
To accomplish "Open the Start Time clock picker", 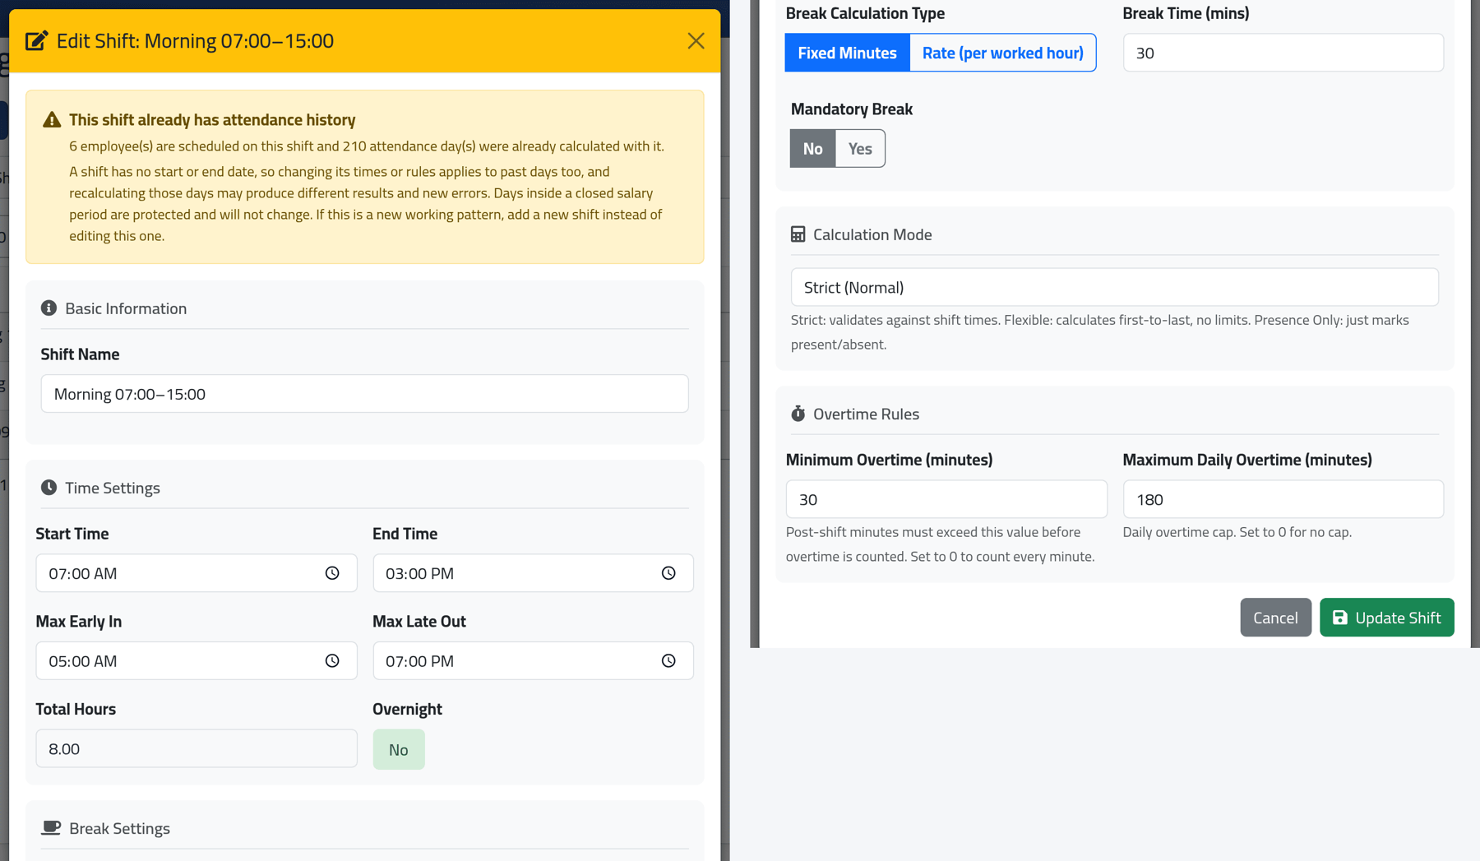I will click(x=332, y=573).
